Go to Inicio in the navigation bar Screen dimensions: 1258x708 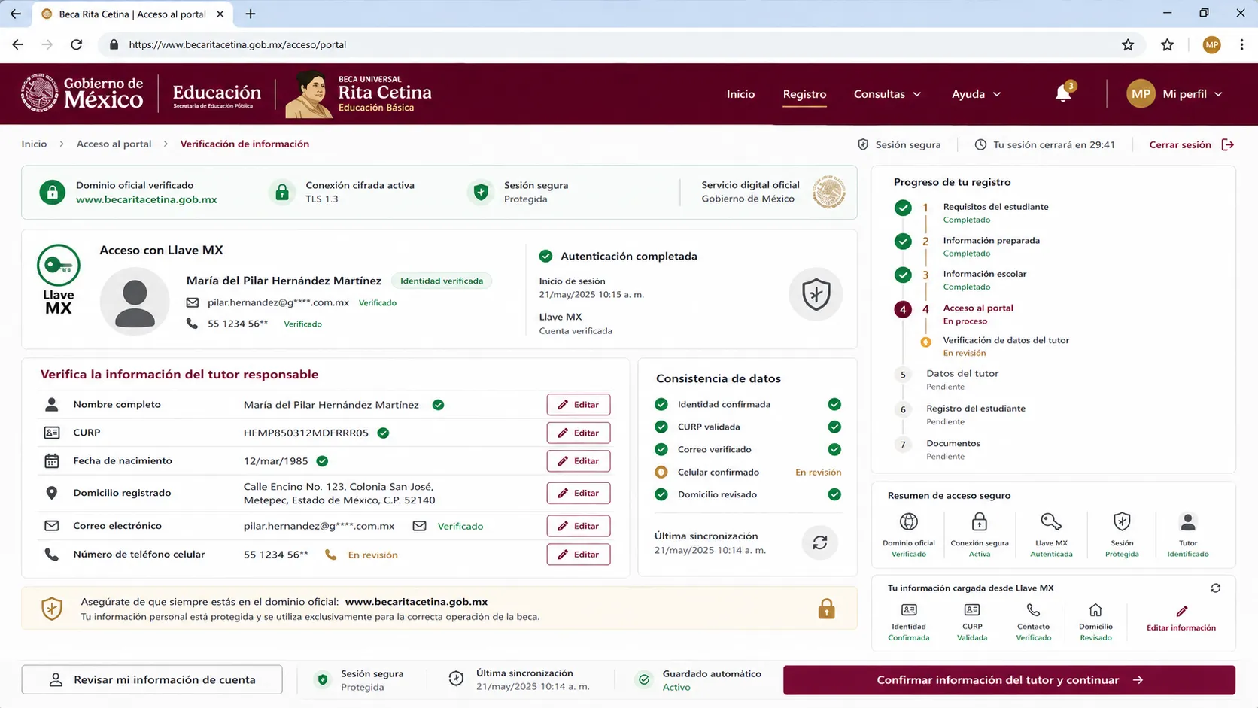click(740, 94)
